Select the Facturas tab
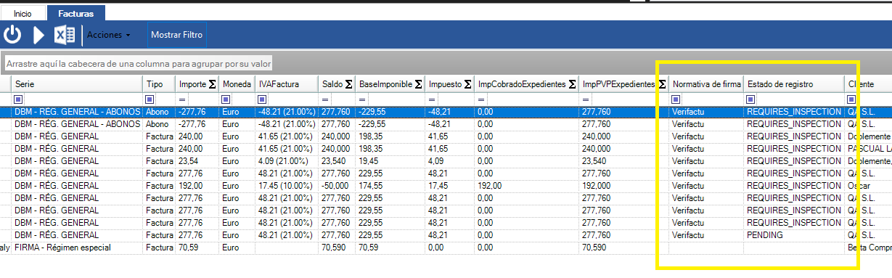The image size is (892, 278). [x=76, y=13]
